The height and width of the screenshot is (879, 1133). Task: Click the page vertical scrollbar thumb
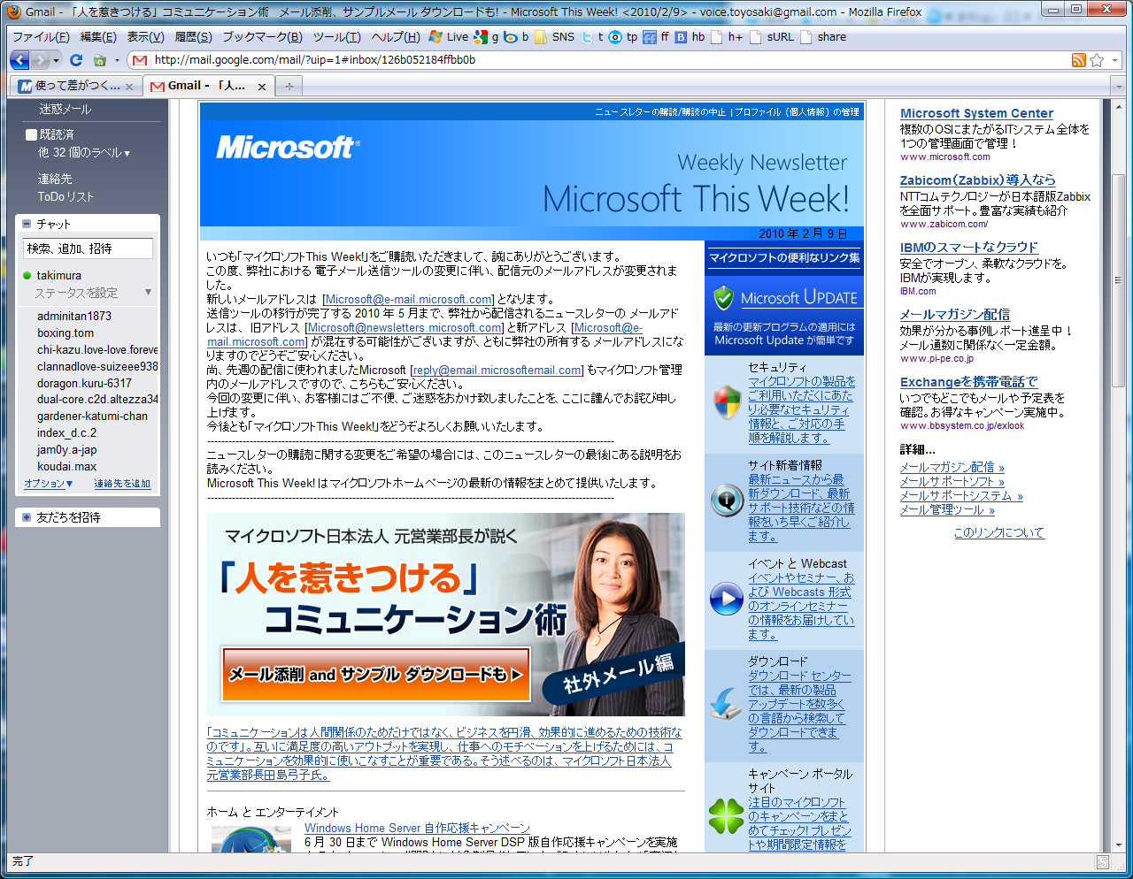[x=1118, y=280]
